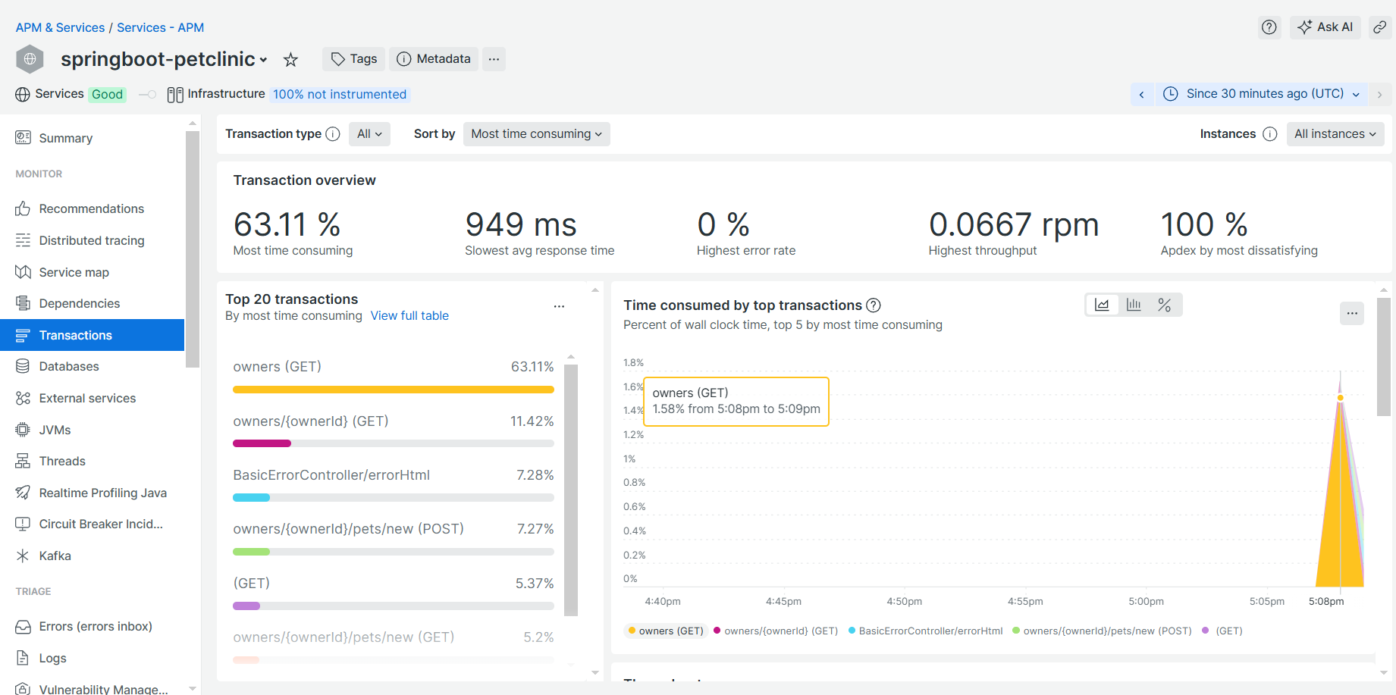Click the Errors inbox sidebar icon
1396x695 pixels.
(x=23, y=627)
